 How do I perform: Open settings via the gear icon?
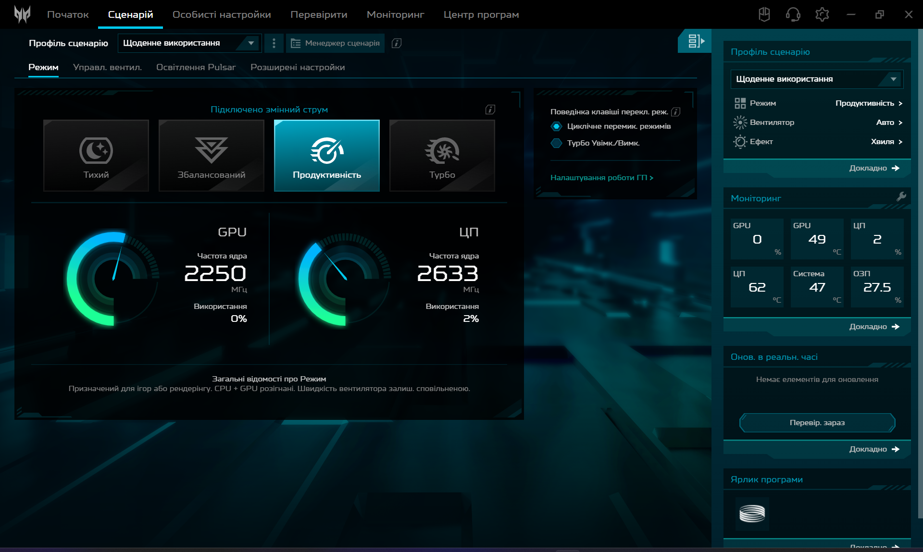click(x=822, y=14)
